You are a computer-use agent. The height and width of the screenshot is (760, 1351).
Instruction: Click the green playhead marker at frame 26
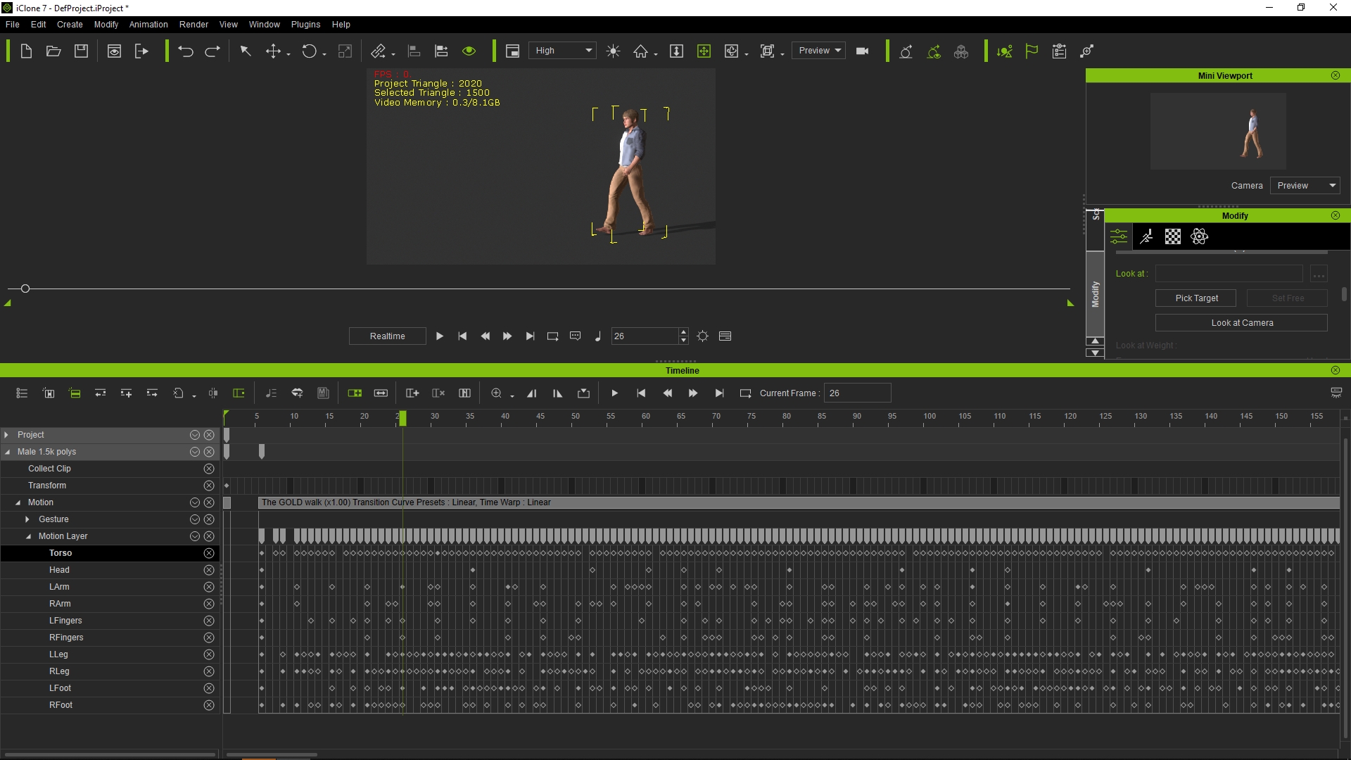pos(402,418)
